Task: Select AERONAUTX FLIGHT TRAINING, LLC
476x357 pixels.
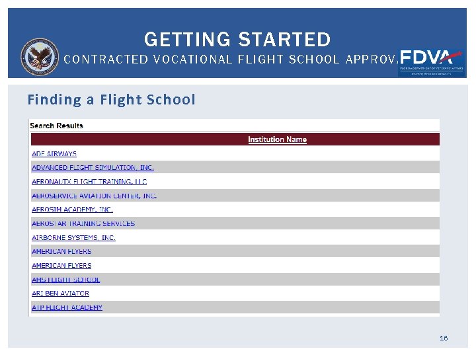Action: [89, 182]
